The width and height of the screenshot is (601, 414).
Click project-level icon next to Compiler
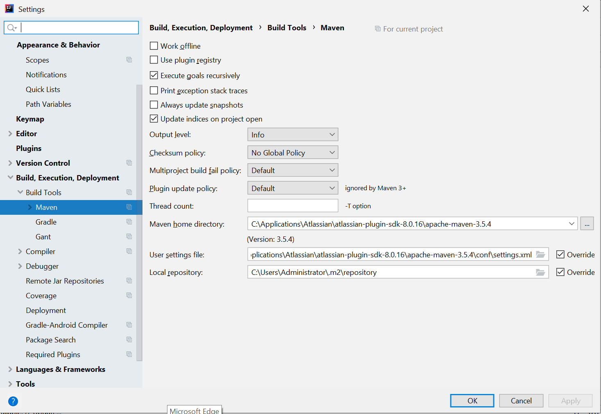click(x=129, y=251)
